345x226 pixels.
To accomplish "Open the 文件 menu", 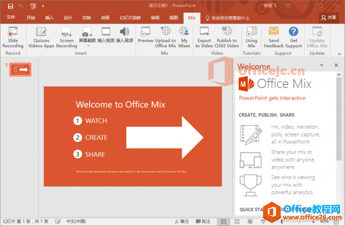I will (11, 18).
